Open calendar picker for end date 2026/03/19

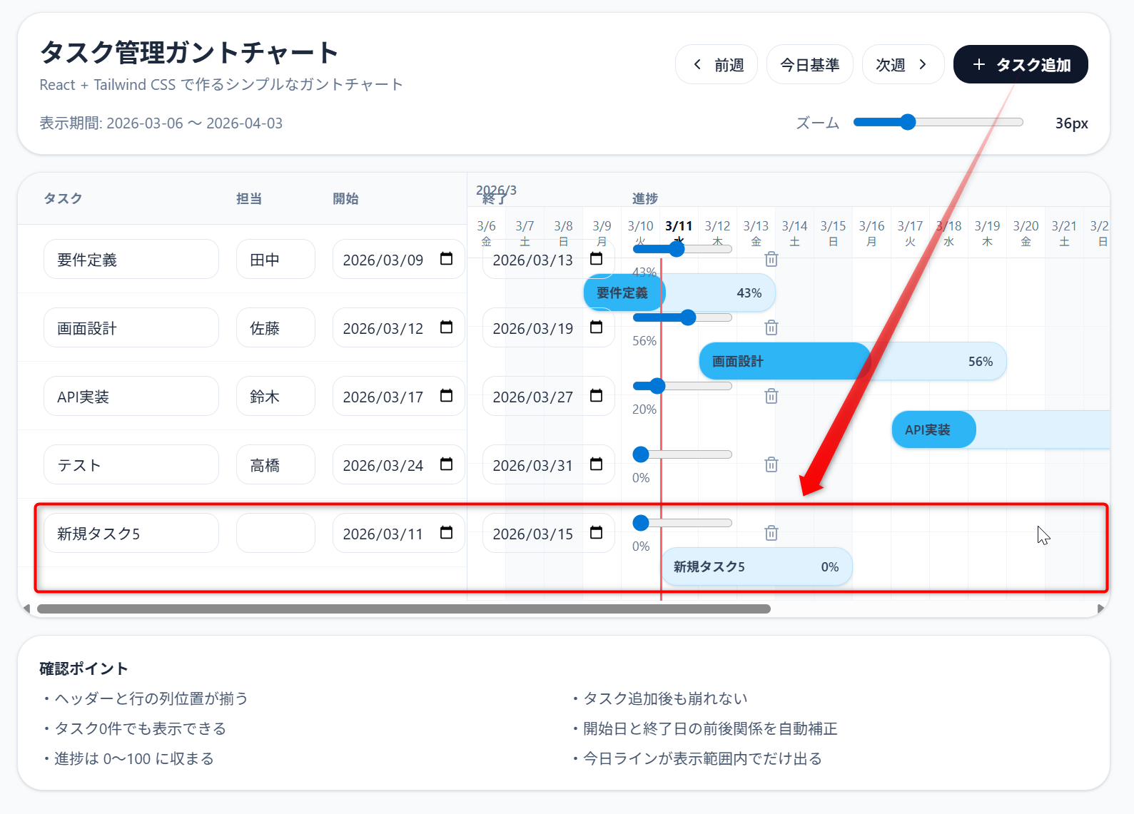597,327
